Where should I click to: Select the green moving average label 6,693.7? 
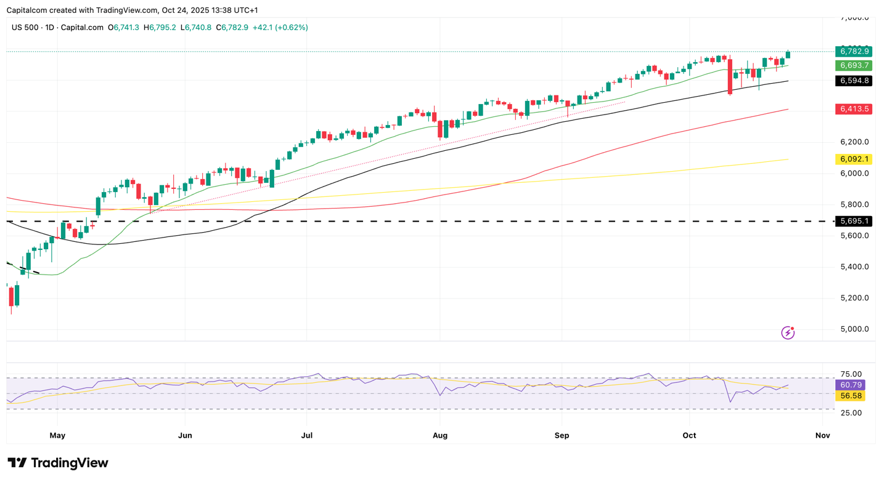coord(853,66)
